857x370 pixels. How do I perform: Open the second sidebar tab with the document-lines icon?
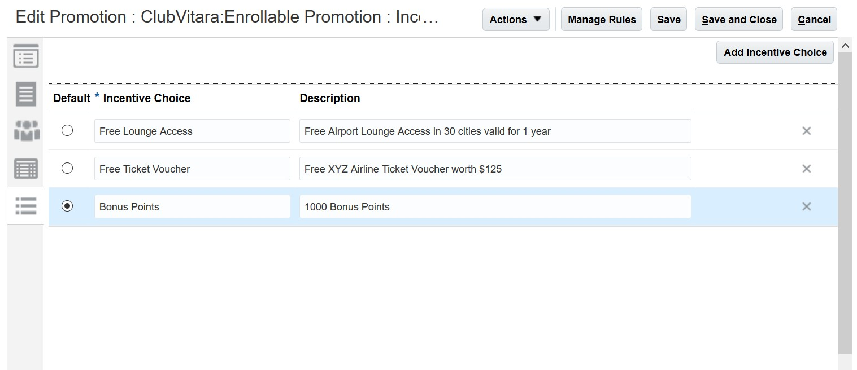25,94
